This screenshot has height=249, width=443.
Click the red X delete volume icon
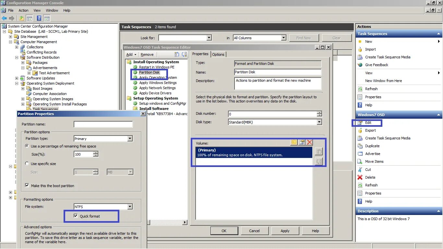point(310,142)
